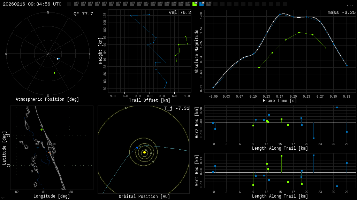Toggle station 13 box in top bar
This screenshot has height=200, width=357.
pyautogui.click(x=160, y=4)
